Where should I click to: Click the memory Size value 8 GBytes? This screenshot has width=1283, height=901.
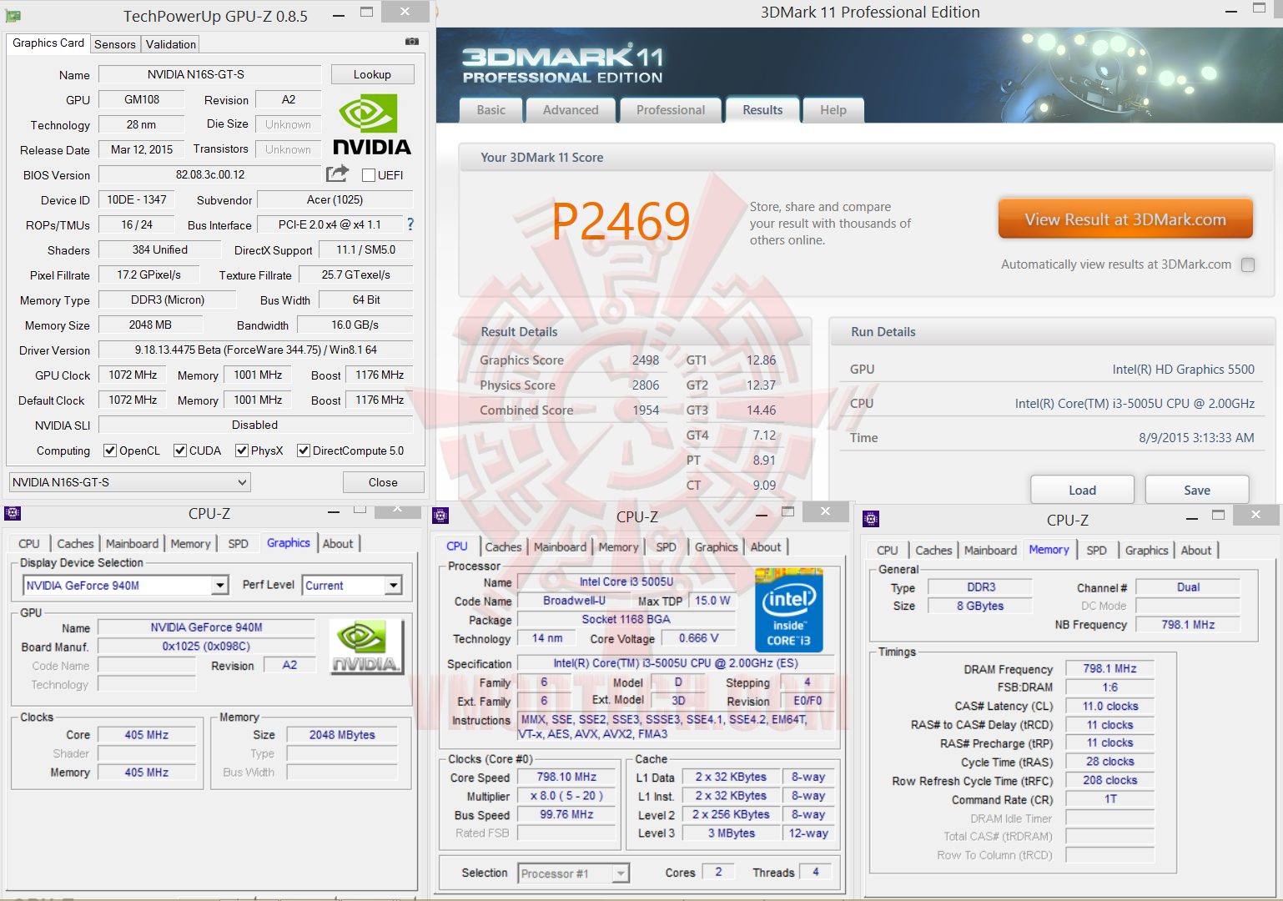[x=980, y=607]
